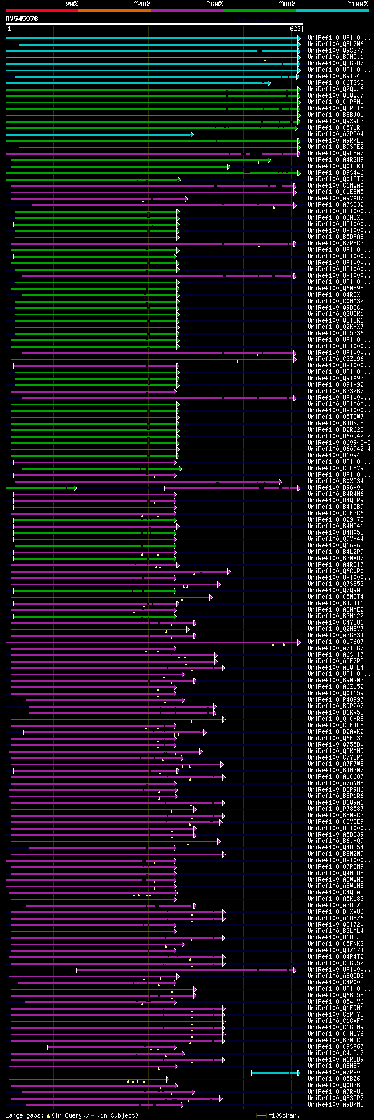Click the UniRef100_C0PFH1 label
The image size is (374, 1120).
click(x=335, y=102)
